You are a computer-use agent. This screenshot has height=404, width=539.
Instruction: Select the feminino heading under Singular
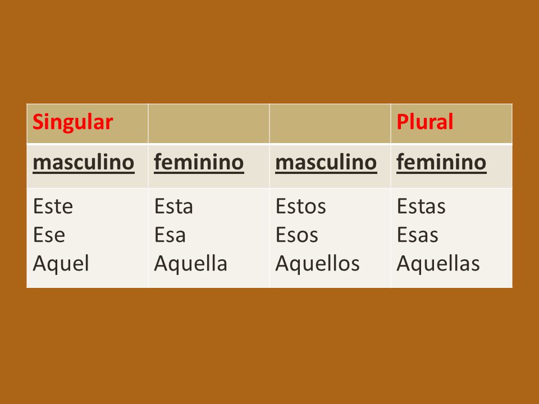199,163
